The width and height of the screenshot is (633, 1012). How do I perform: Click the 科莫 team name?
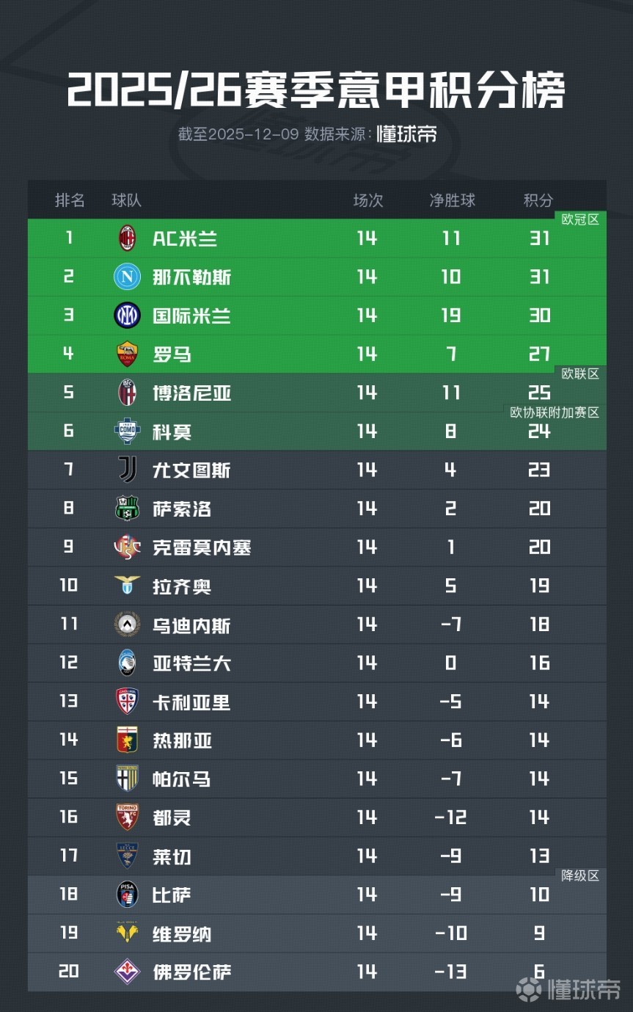pyautogui.click(x=172, y=432)
